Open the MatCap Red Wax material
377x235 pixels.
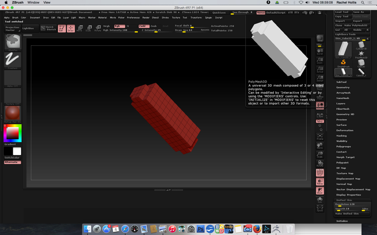pyautogui.click(x=13, y=114)
